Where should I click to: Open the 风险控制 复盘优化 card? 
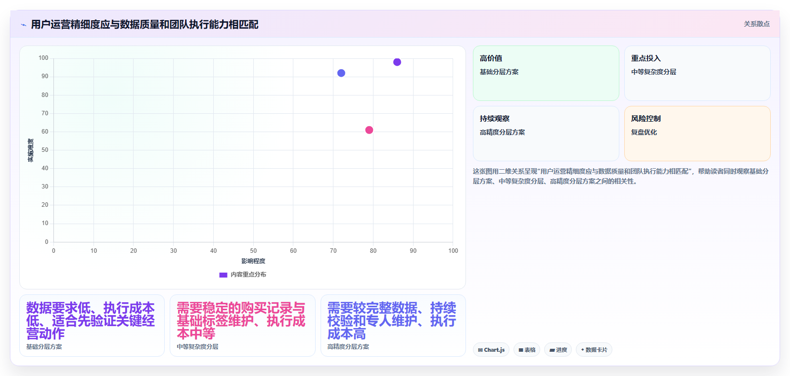click(697, 134)
